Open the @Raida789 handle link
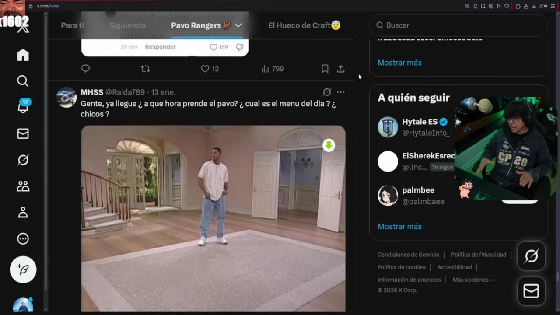Viewport: 560px width, 315px height. pos(125,92)
